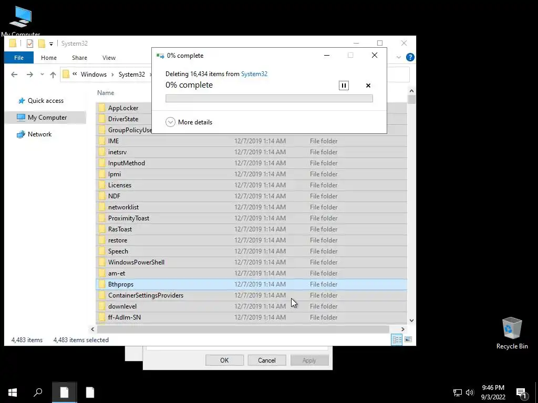Click the System32 link in the dialog
The height and width of the screenshot is (403, 538).
[254, 73]
